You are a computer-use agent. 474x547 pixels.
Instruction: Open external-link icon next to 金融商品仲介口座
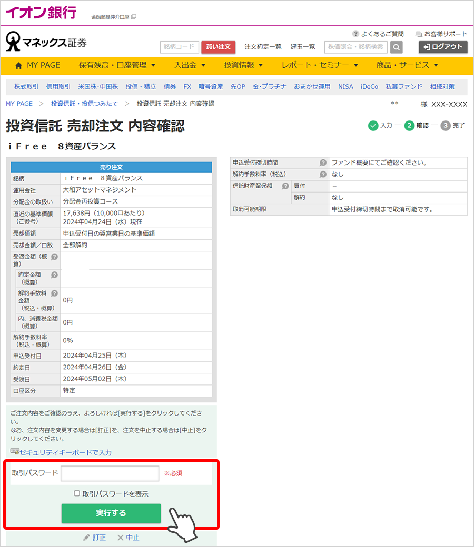pyautogui.click(x=133, y=17)
